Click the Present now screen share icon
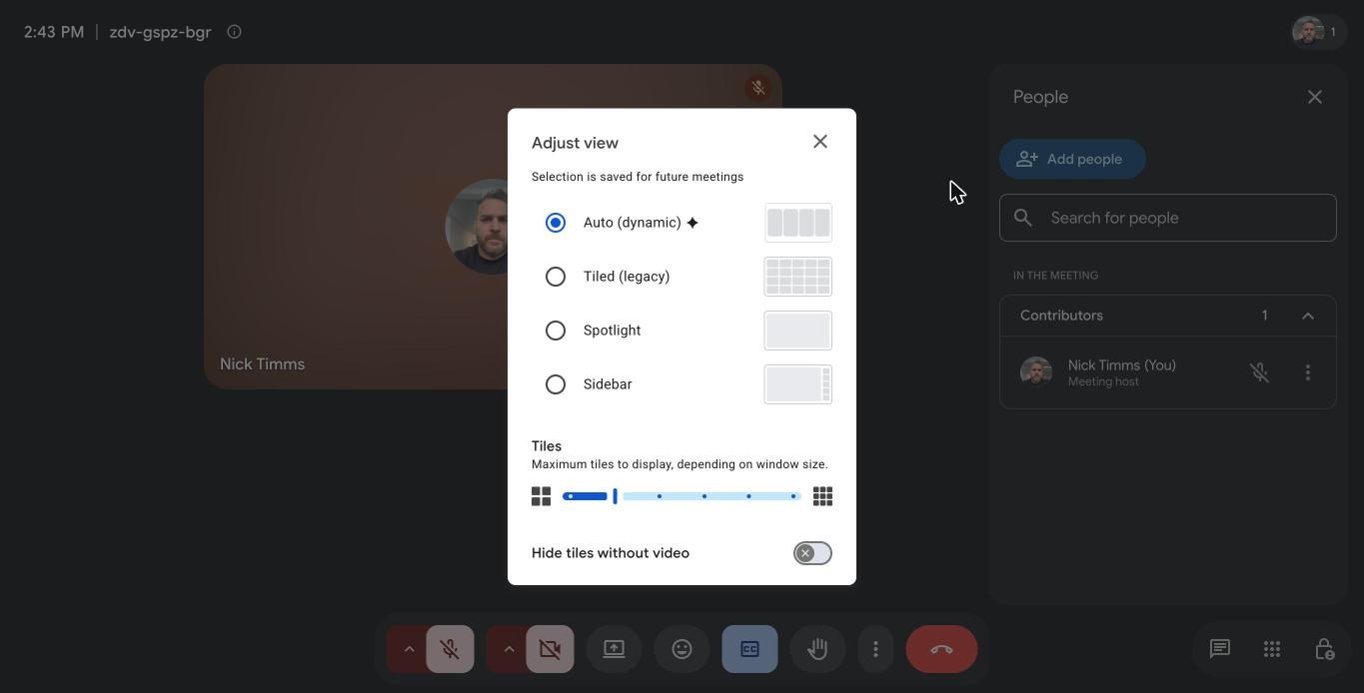Viewport: 1364px width, 693px height. coord(614,649)
